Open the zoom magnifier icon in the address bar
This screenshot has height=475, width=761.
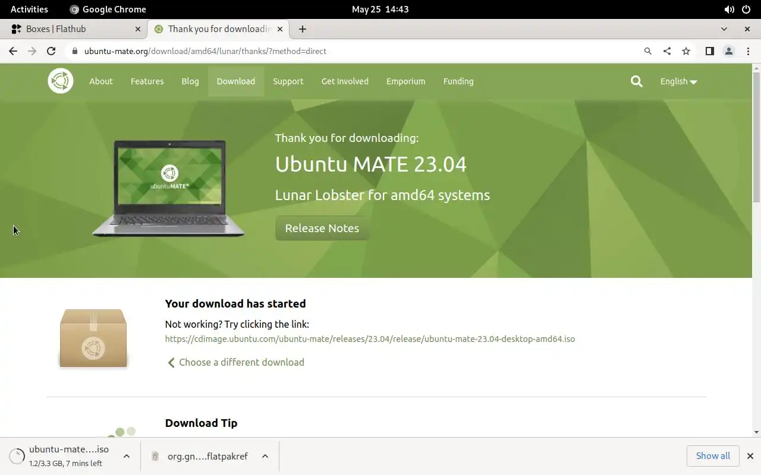coord(648,51)
